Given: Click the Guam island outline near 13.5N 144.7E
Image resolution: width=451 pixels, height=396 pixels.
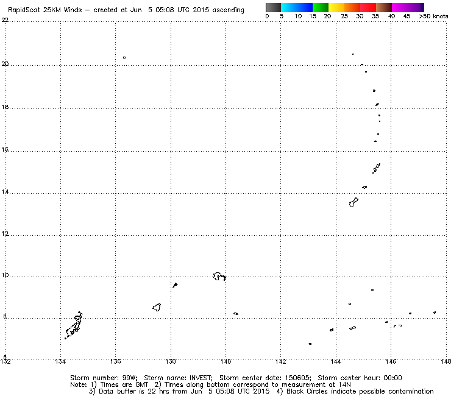Looking at the screenshot, I should (353, 202).
